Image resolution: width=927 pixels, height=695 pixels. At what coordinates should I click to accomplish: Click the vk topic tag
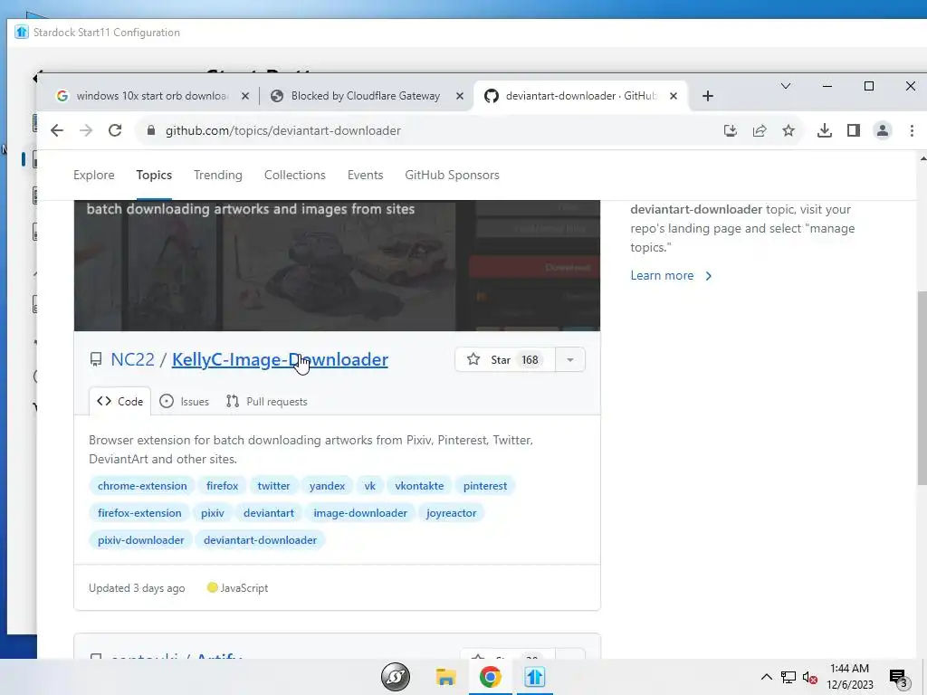point(370,486)
